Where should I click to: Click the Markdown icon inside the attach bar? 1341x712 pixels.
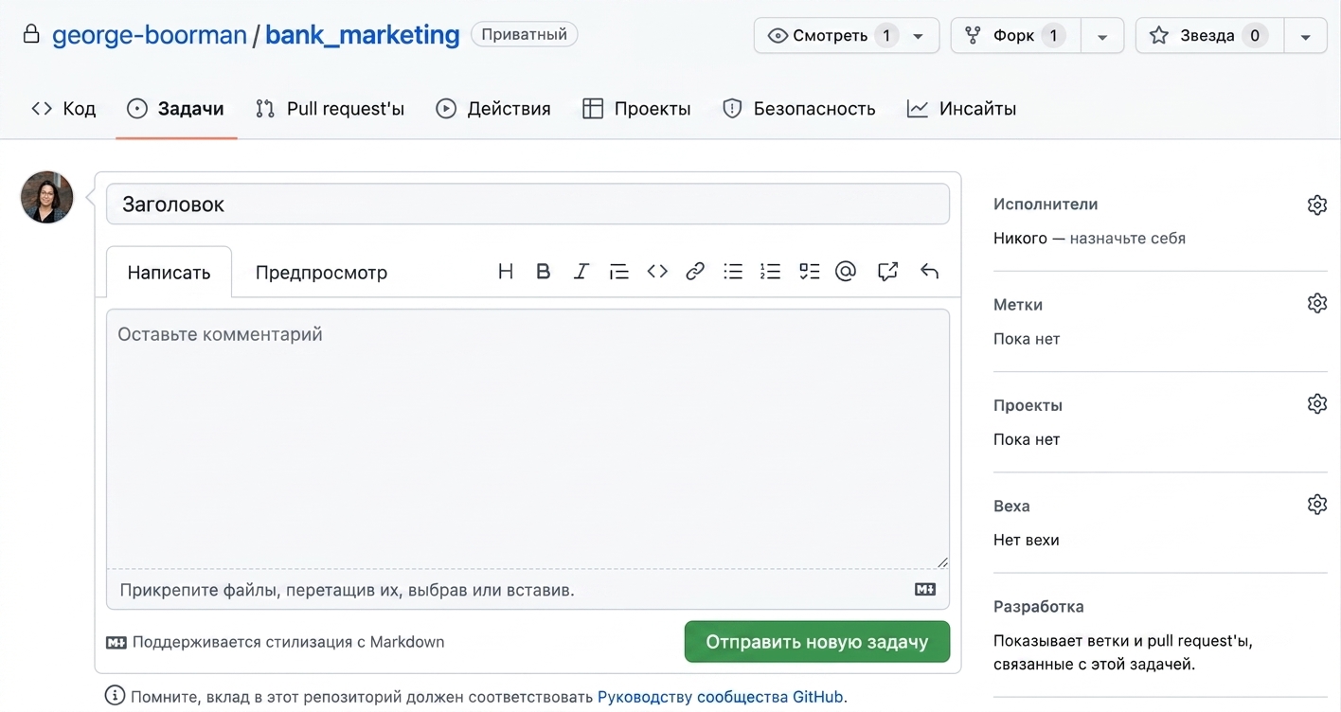(925, 590)
